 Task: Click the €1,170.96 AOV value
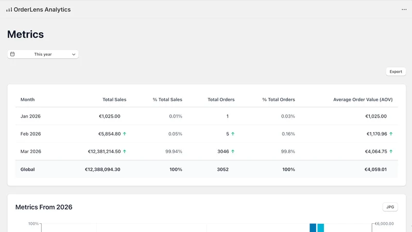coord(377,134)
